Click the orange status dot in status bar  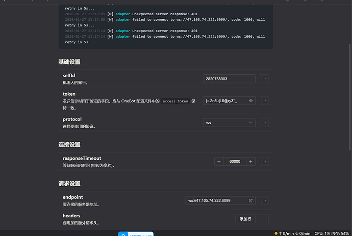click(x=276, y=233)
